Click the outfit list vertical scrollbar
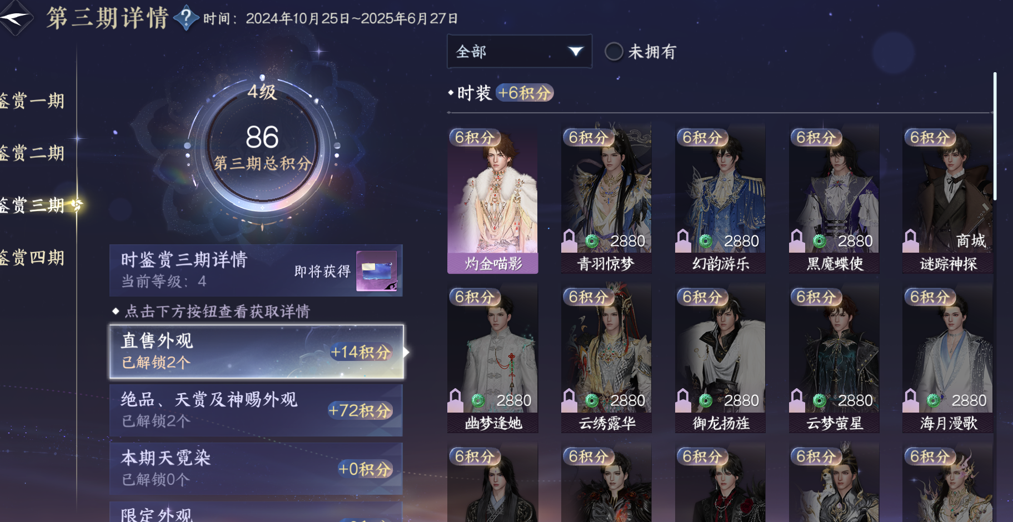1013x522 pixels. 995,136
